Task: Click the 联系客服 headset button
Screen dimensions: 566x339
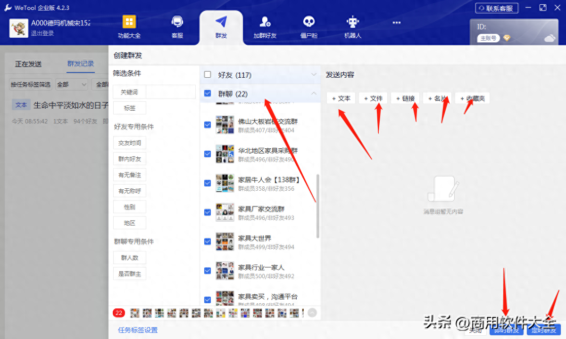Action: pos(496,8)
